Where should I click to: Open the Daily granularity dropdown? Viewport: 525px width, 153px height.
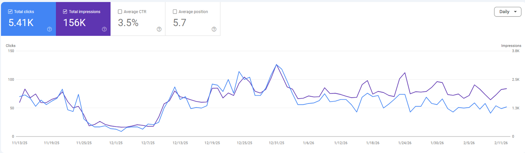(x=507, y=11)
